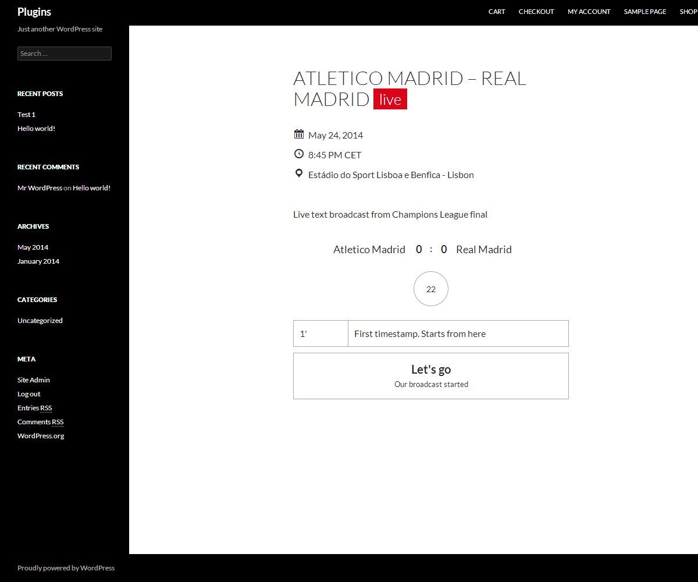Click Proudly powered by WordPress footer link
698x582 pixels.
pos(66,568)
